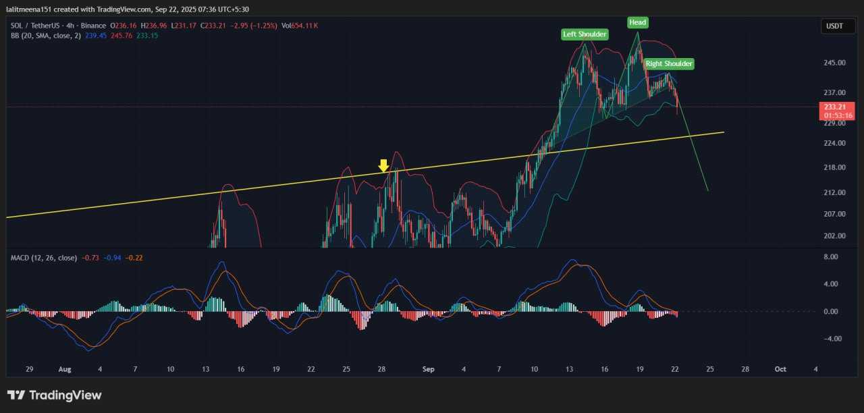Open the USDT currency selector
The width and height of the screenshot is (864, 413).
[834, 26]
